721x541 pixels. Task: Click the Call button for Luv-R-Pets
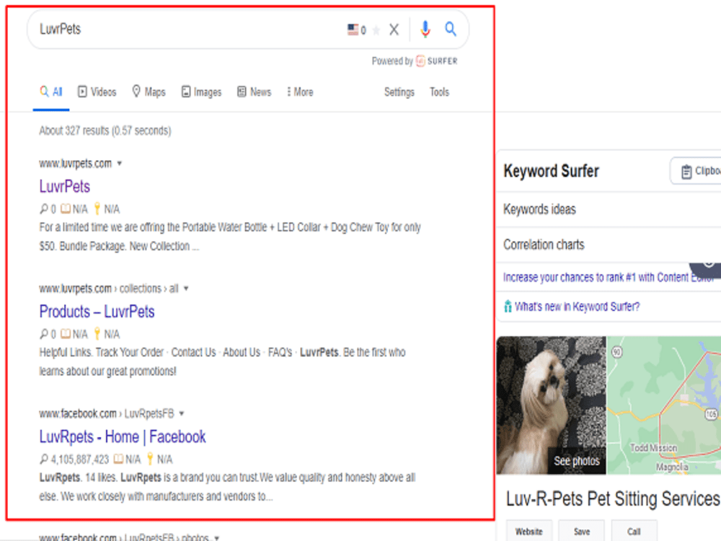pyautogui.click(x=634, y=532)
